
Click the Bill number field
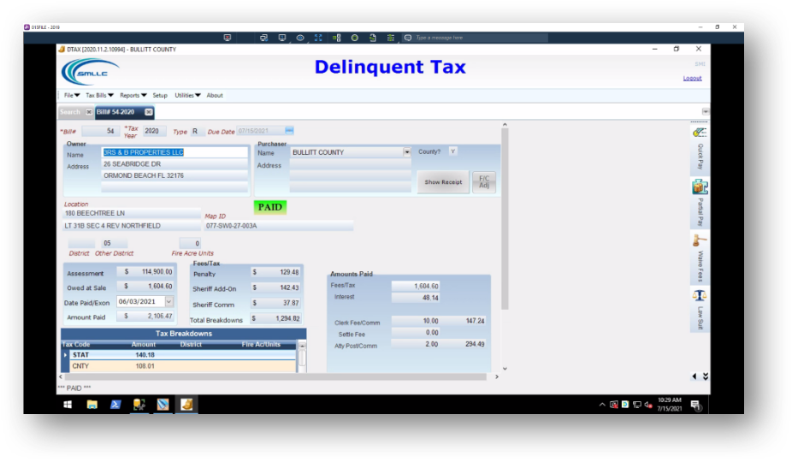[101, 131]
